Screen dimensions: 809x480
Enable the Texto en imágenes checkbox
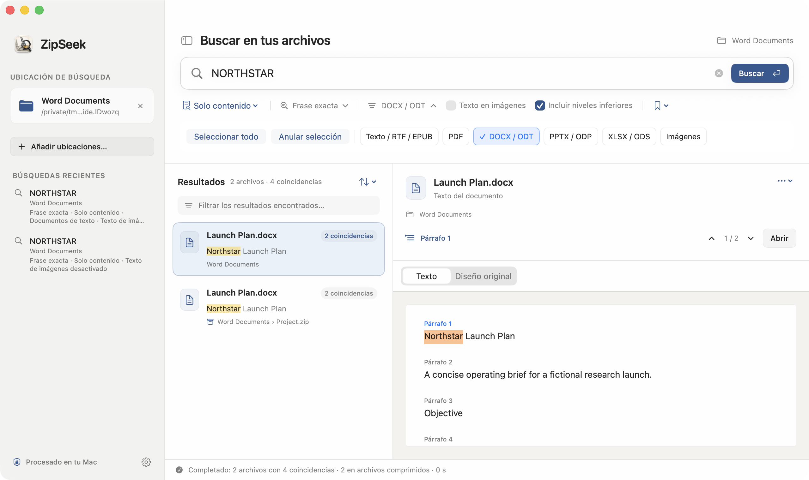click(x=451, y=105)
